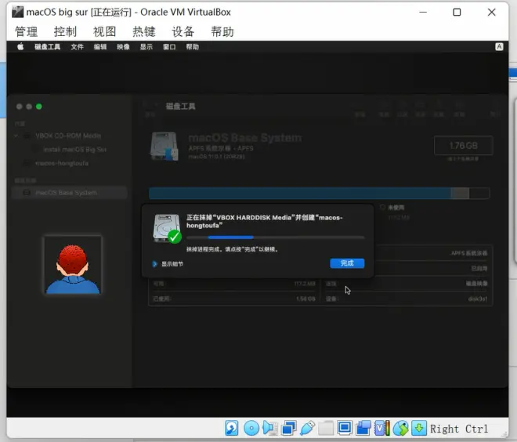This screenshot has width=517, height=442.
Task: Click the 完成 button in the erase dialog
Action: [347, 263]
